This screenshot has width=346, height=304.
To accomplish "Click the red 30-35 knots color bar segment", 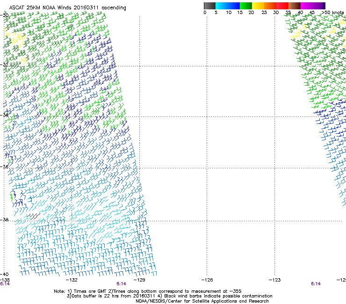I will click(282, 6).
